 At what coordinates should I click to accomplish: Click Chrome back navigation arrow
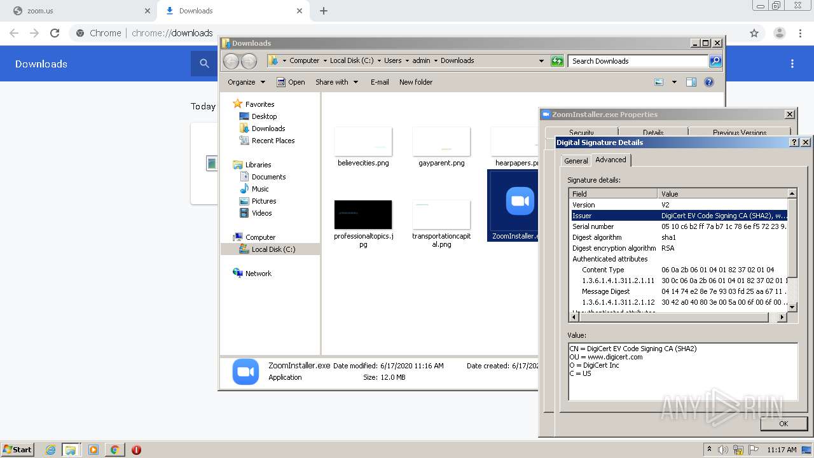(14, 33)
